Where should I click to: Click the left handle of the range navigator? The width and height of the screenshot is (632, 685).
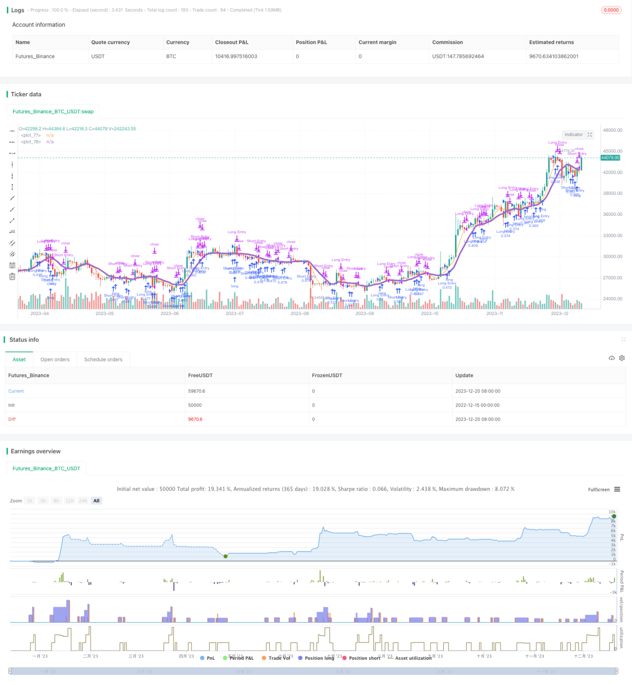tap(11, 671)
